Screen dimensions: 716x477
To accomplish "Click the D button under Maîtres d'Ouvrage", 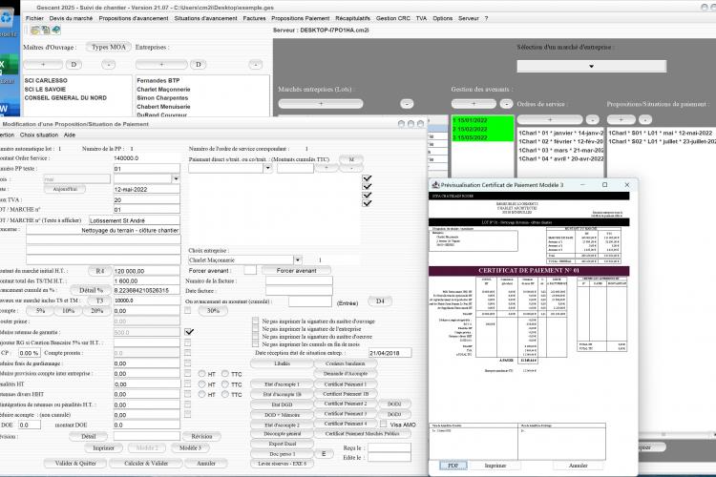I will point(74,64).
